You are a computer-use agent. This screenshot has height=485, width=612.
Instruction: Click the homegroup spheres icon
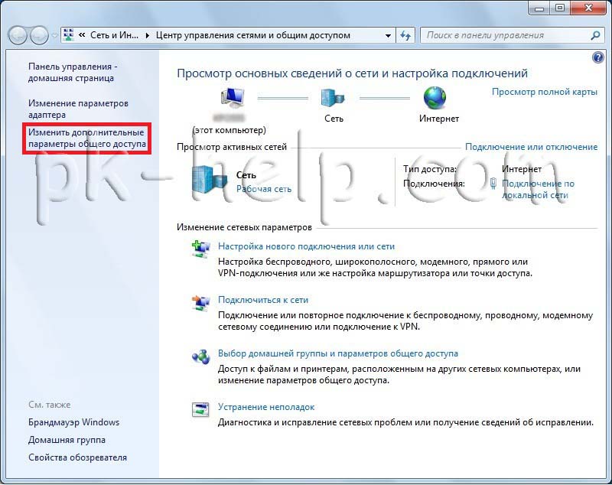coord(201,356)
